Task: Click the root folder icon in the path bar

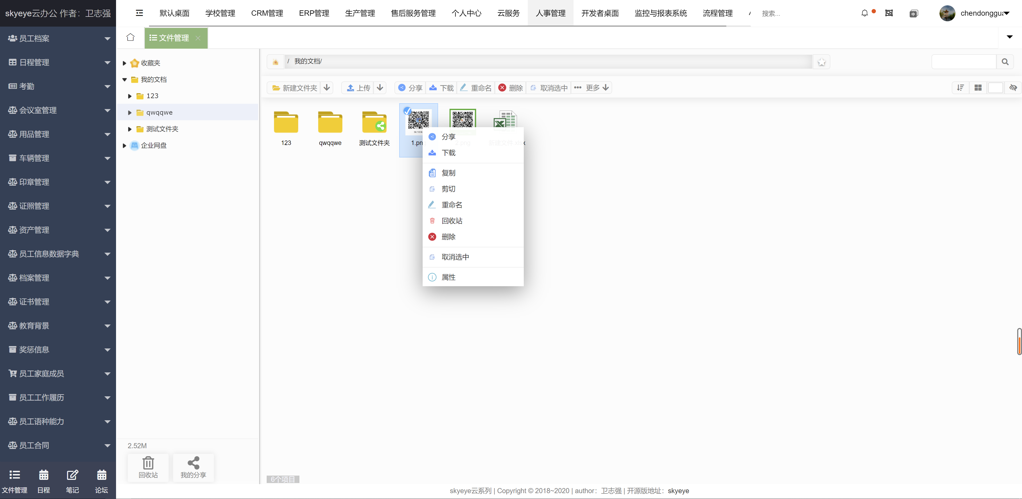Action: click(x=275, y=61)
